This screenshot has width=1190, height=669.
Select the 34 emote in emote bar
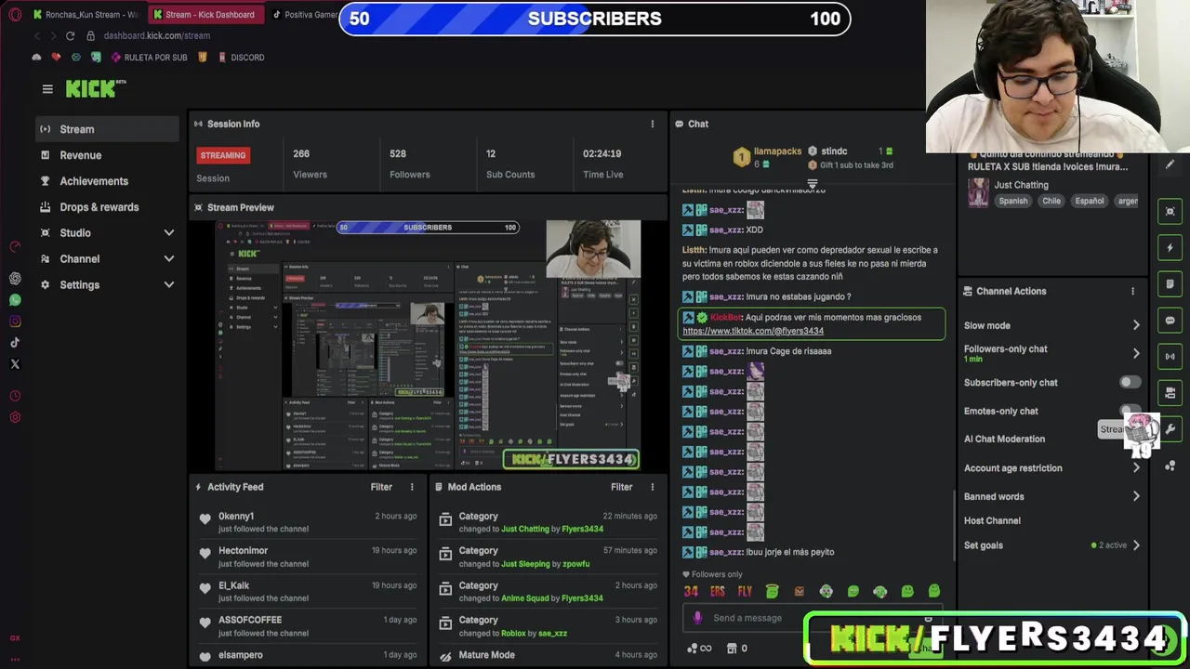pyautogui.click(x=691, y=591)
